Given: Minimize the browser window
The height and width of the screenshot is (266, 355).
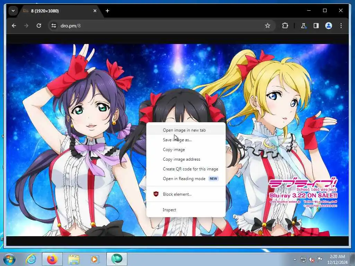Looking at the screenshot, I should click(x=309, y=10).
